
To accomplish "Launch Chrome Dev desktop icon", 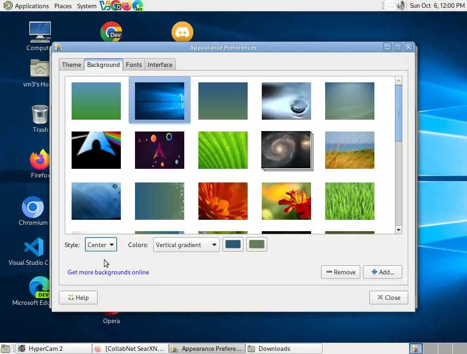I will (x=111, y=31).
